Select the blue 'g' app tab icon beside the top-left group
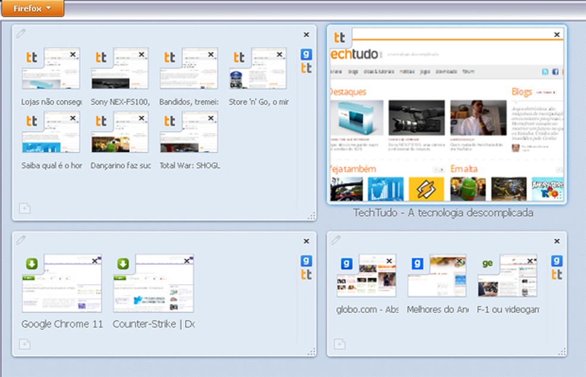The image size is (586, 377). click(x=307, y=53)
